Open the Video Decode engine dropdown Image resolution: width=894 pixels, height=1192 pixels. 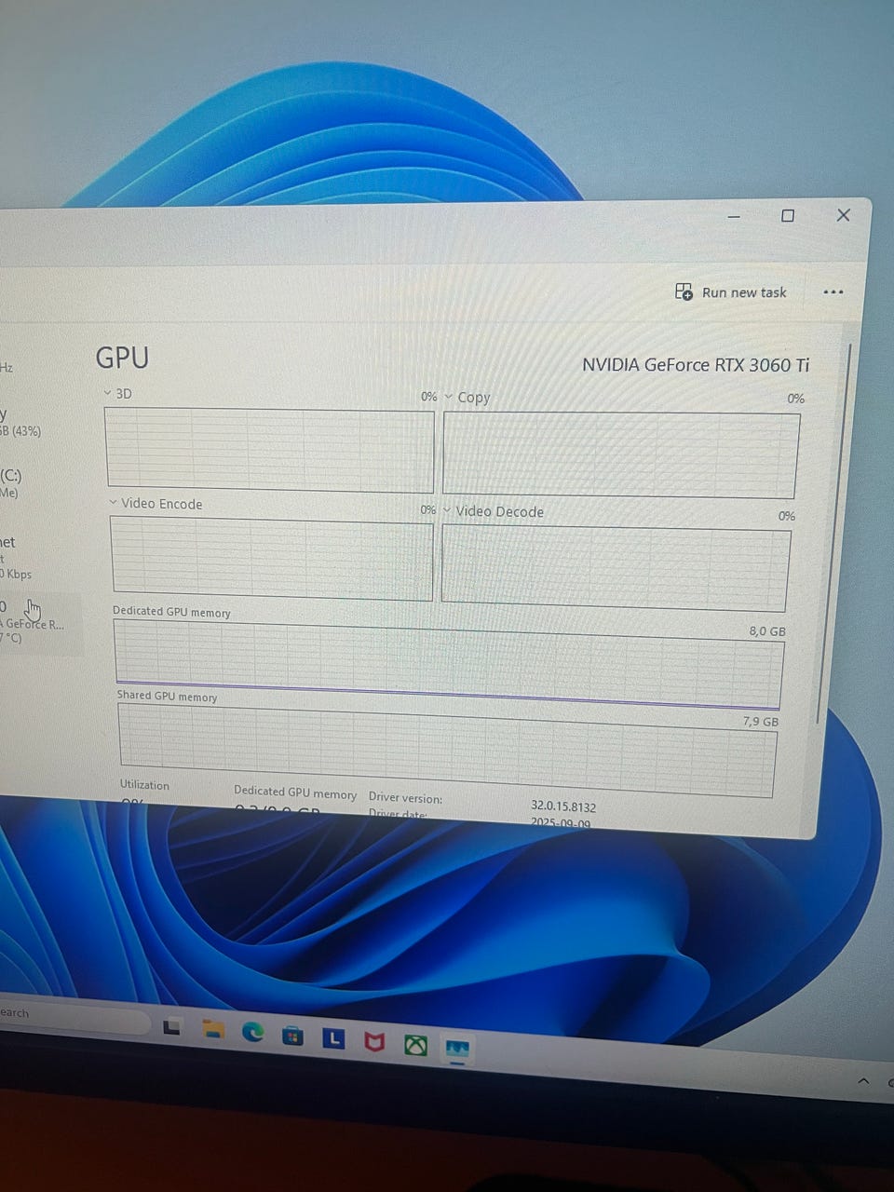tap(447, 510)
